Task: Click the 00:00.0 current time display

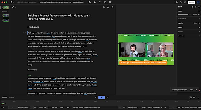Action: (5, 97)
